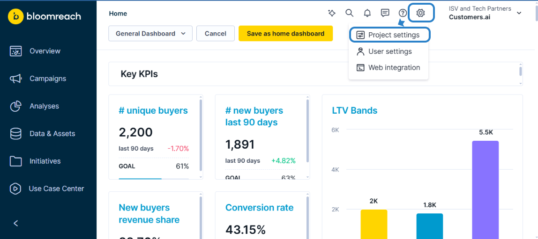Open the help question mark icon

[403, 13]
